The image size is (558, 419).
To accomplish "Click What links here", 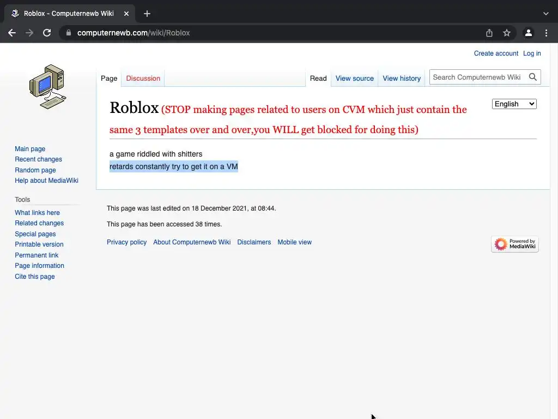I will (38, 213).
